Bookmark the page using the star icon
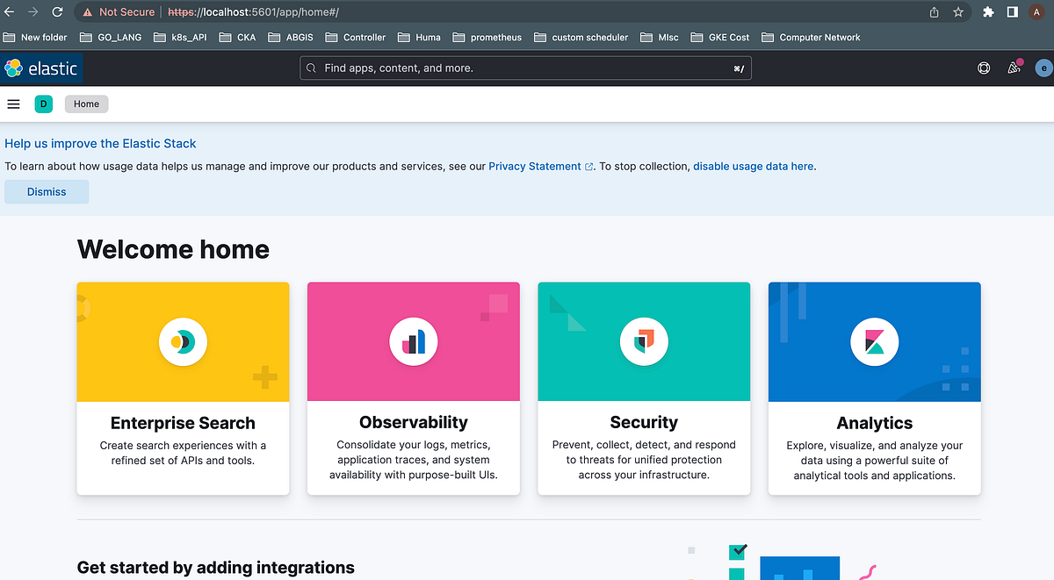 [957, 11]
